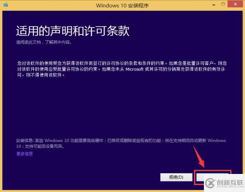Click the 拒绝(D) decline button

point(176,177)
